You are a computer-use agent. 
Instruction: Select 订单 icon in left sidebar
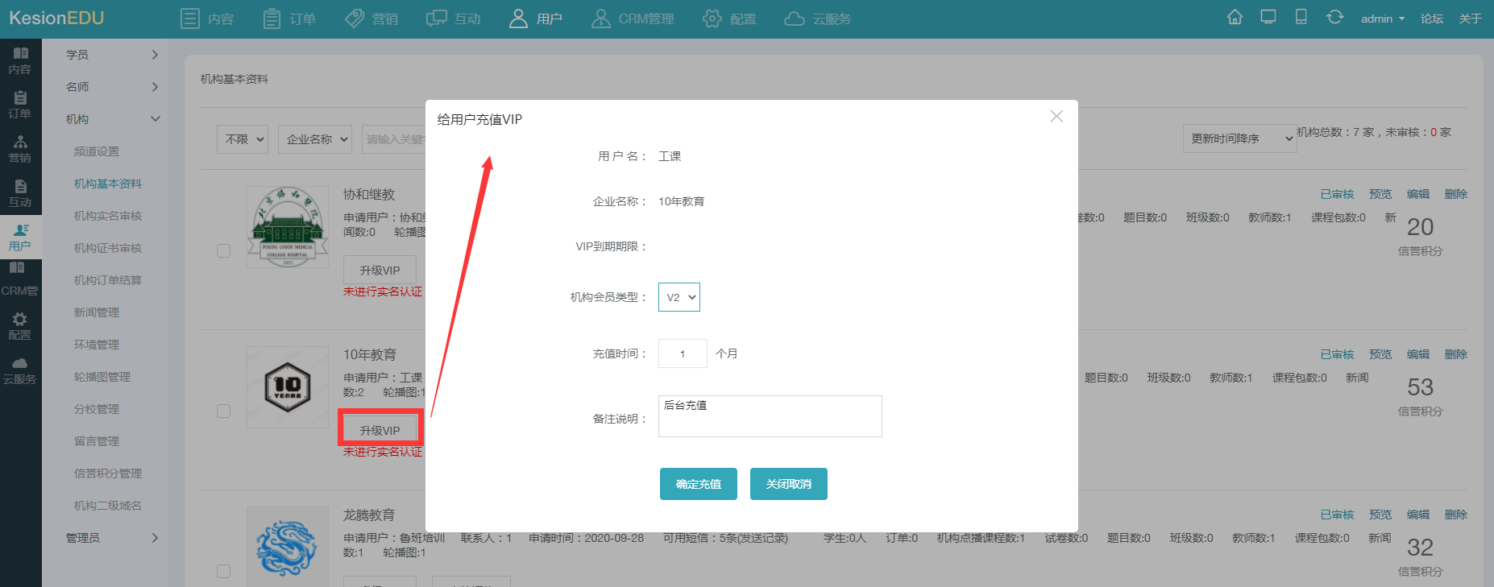click(x=20, y=105)
